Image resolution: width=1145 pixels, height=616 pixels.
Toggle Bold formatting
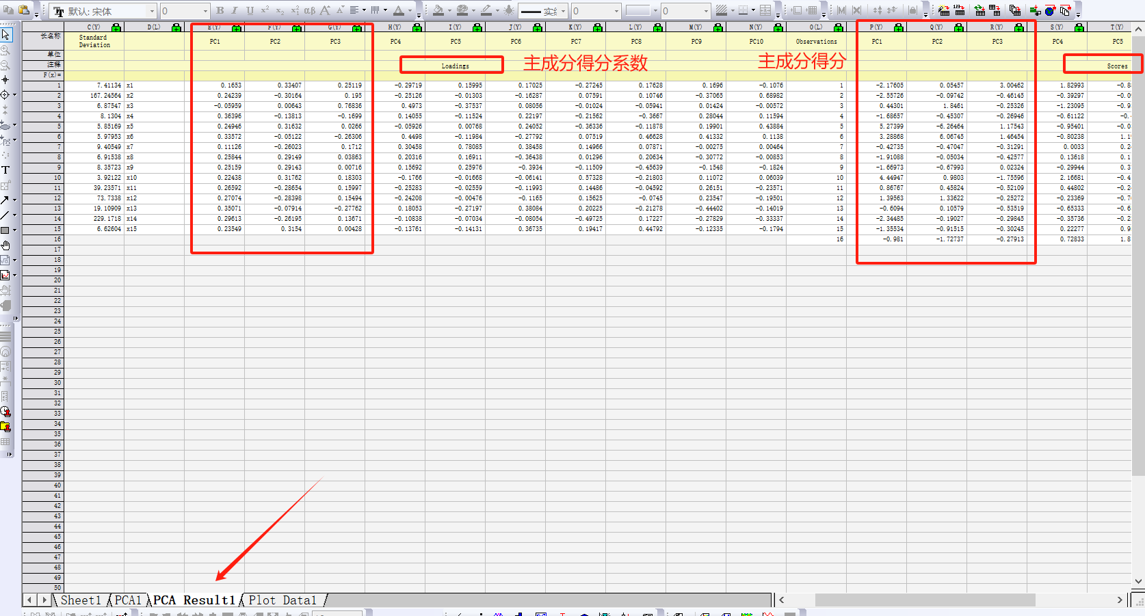220,10
